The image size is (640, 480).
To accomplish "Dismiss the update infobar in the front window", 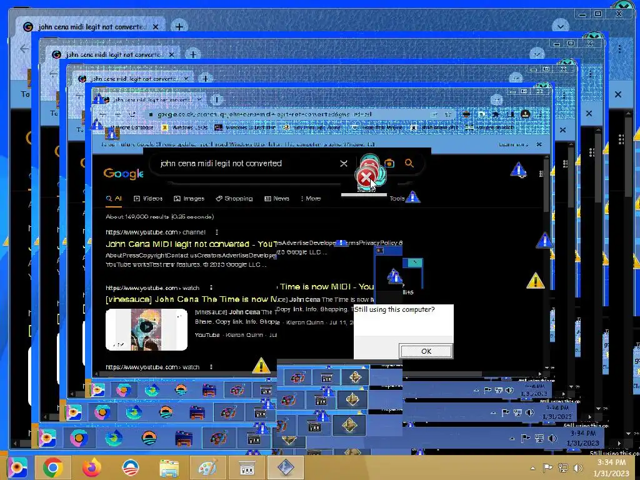I will pyautogui.click(x=539, y=144).
